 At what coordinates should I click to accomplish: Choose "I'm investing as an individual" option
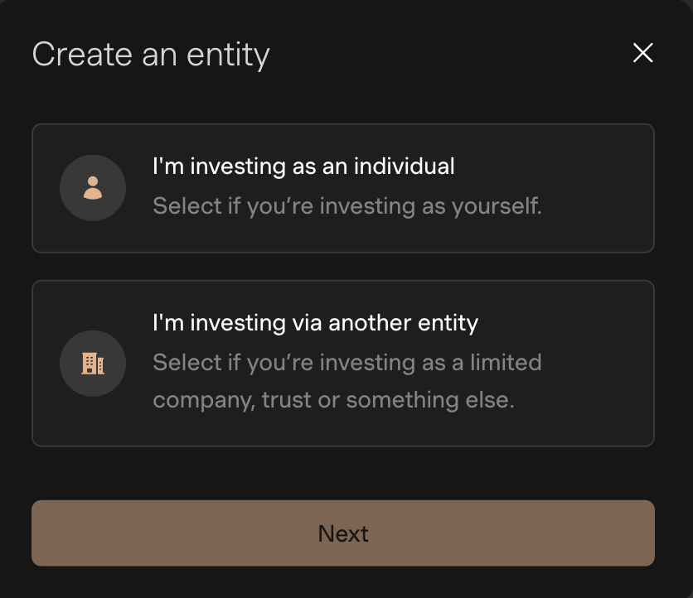[x=343, y=188]
